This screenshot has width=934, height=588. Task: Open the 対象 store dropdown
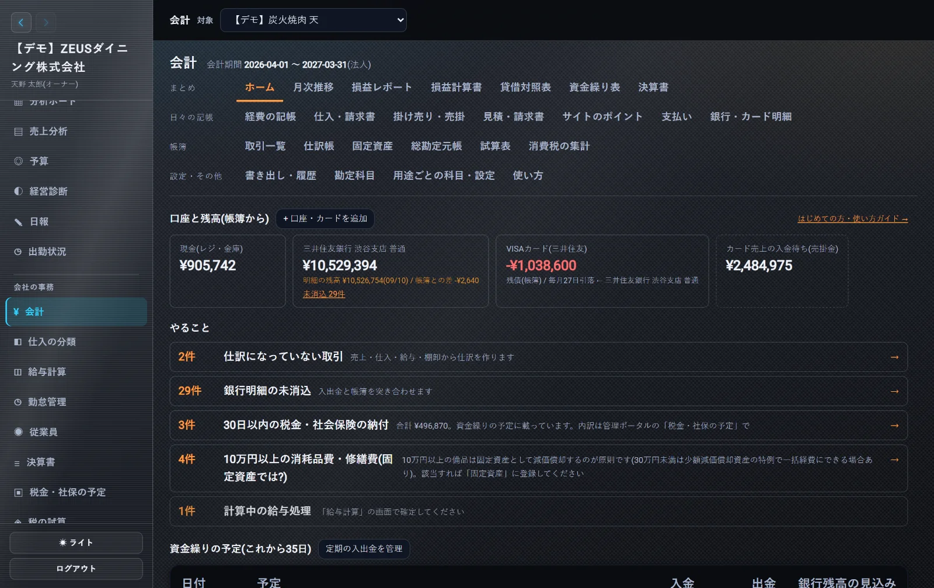point(313,20)
